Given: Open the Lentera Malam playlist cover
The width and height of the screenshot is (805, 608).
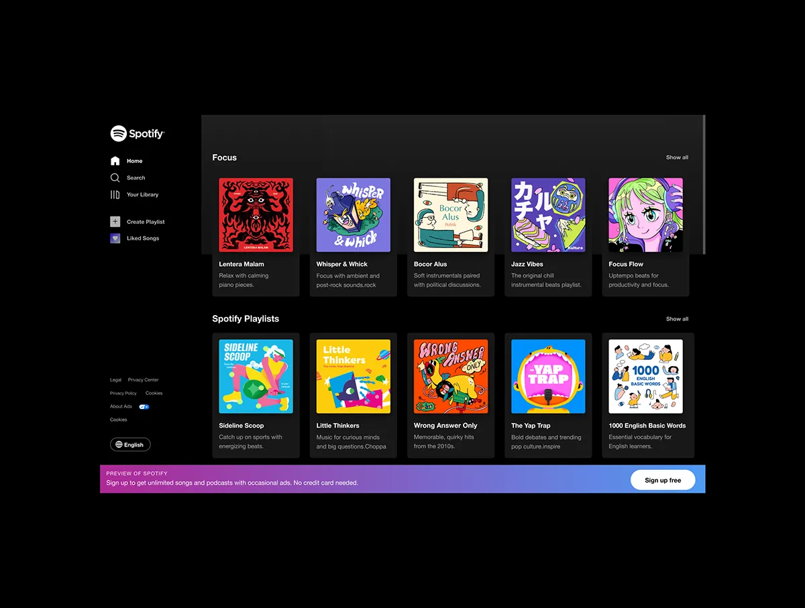Looking at the screenshot, I should coord(256,215).
